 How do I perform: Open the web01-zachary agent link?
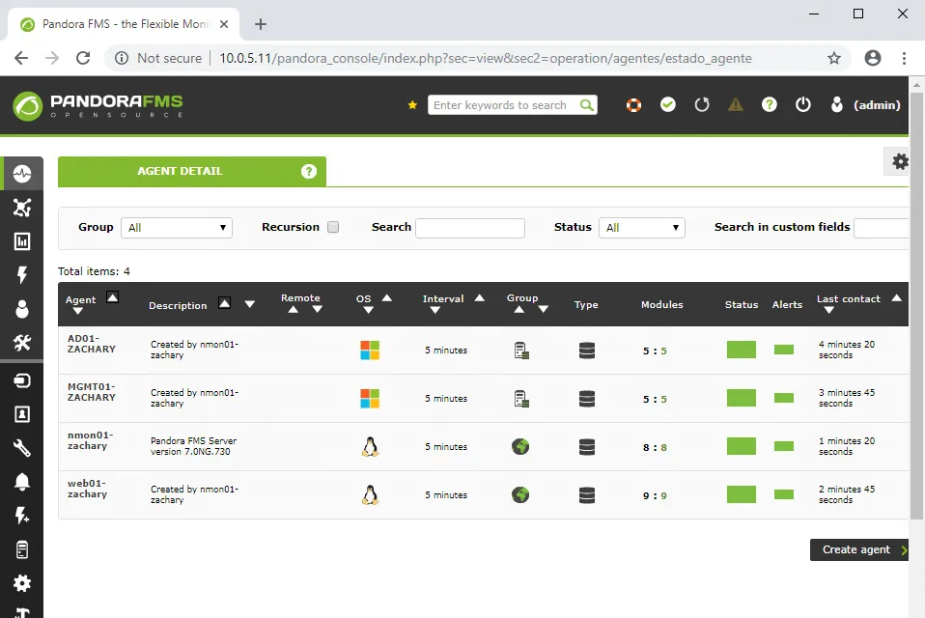pos(87,489)
